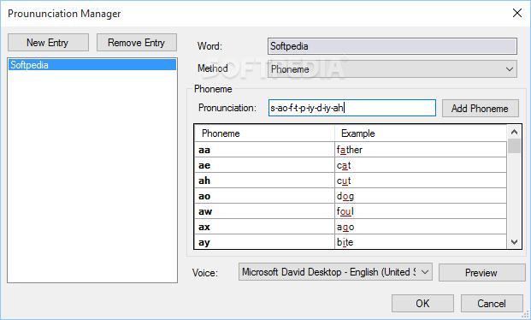Click the Example column header
Screen dimensions: 531x320
(421, 133)
